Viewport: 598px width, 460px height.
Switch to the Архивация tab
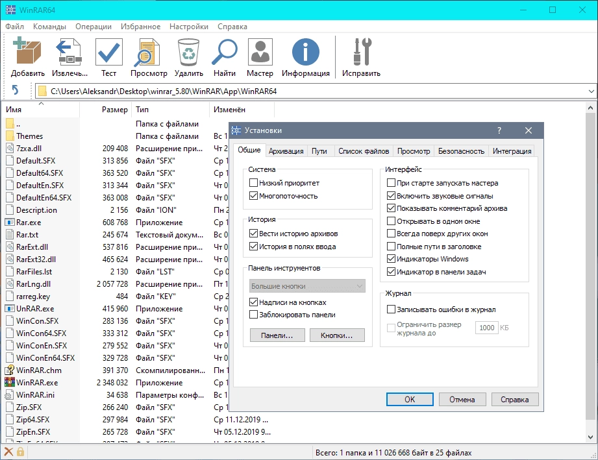click(286, 151)
